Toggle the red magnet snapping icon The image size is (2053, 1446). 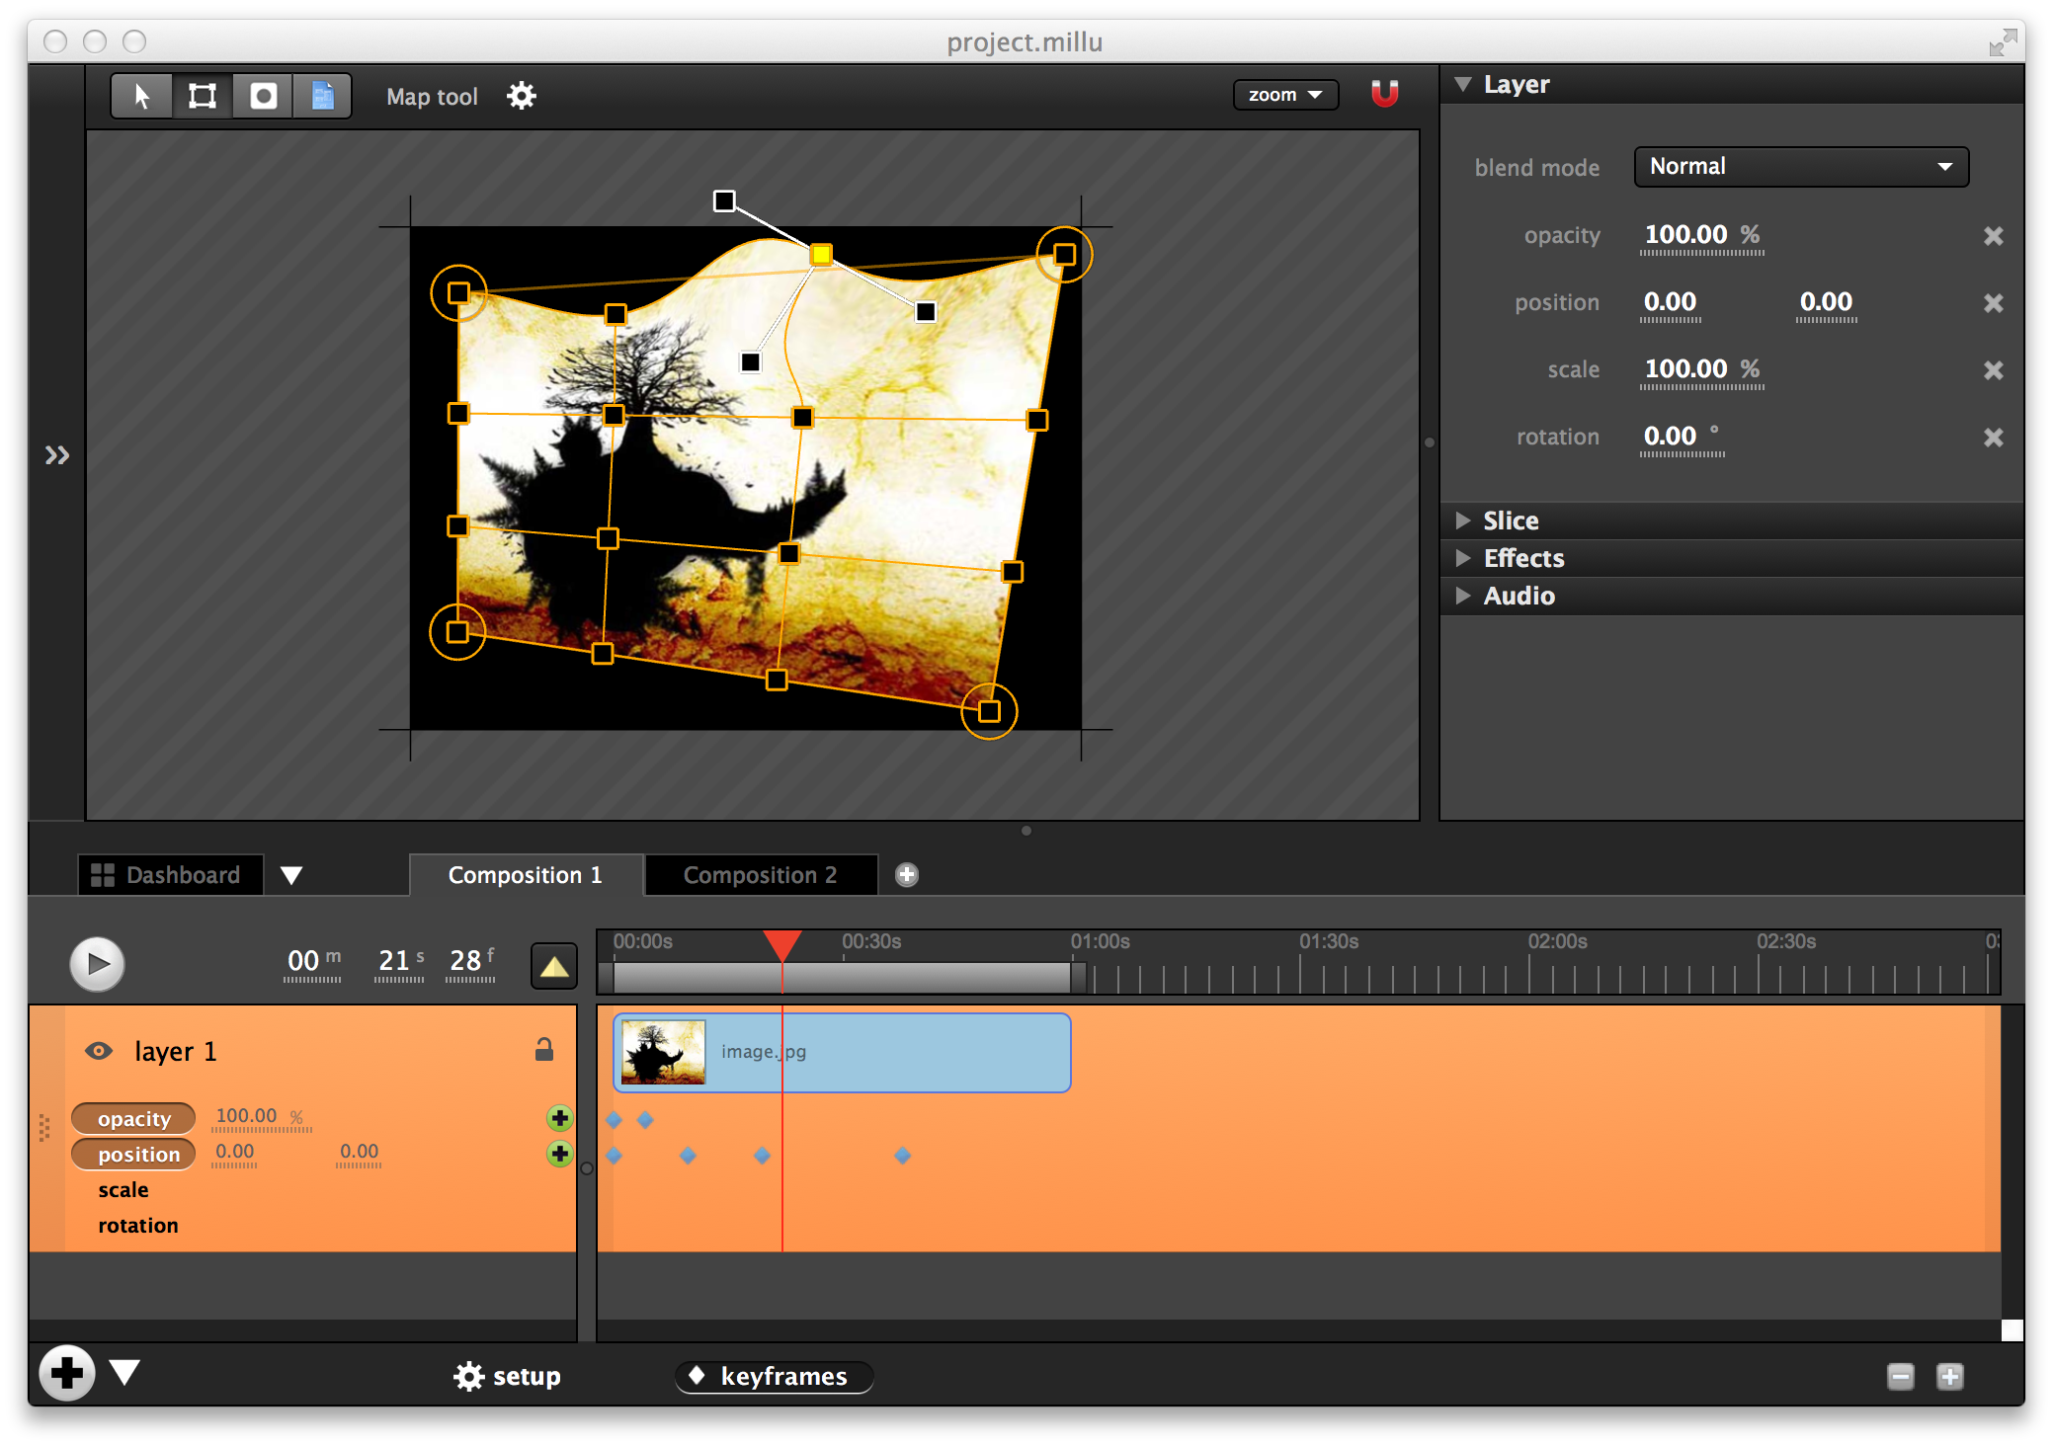(1384, 94)
